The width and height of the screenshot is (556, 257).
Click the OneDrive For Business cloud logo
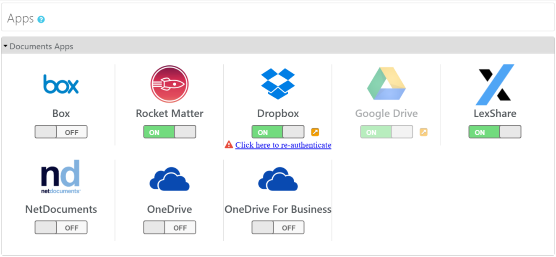(x=278, y=179)
